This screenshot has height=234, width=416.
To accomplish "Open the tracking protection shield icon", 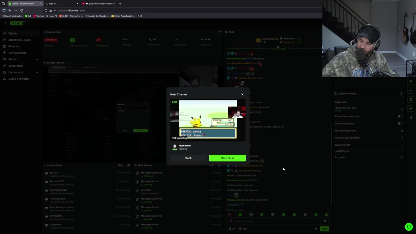I will coord(46,10).
